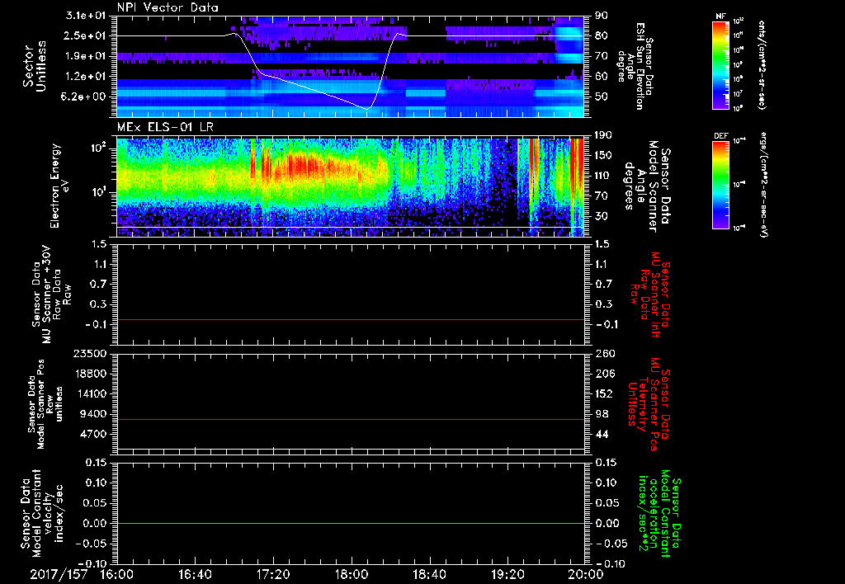Click the green line in Model Constant velocity panel
The width and height of the screenshot is (845, 584).
pyautogui.click(x=350, y=523)
